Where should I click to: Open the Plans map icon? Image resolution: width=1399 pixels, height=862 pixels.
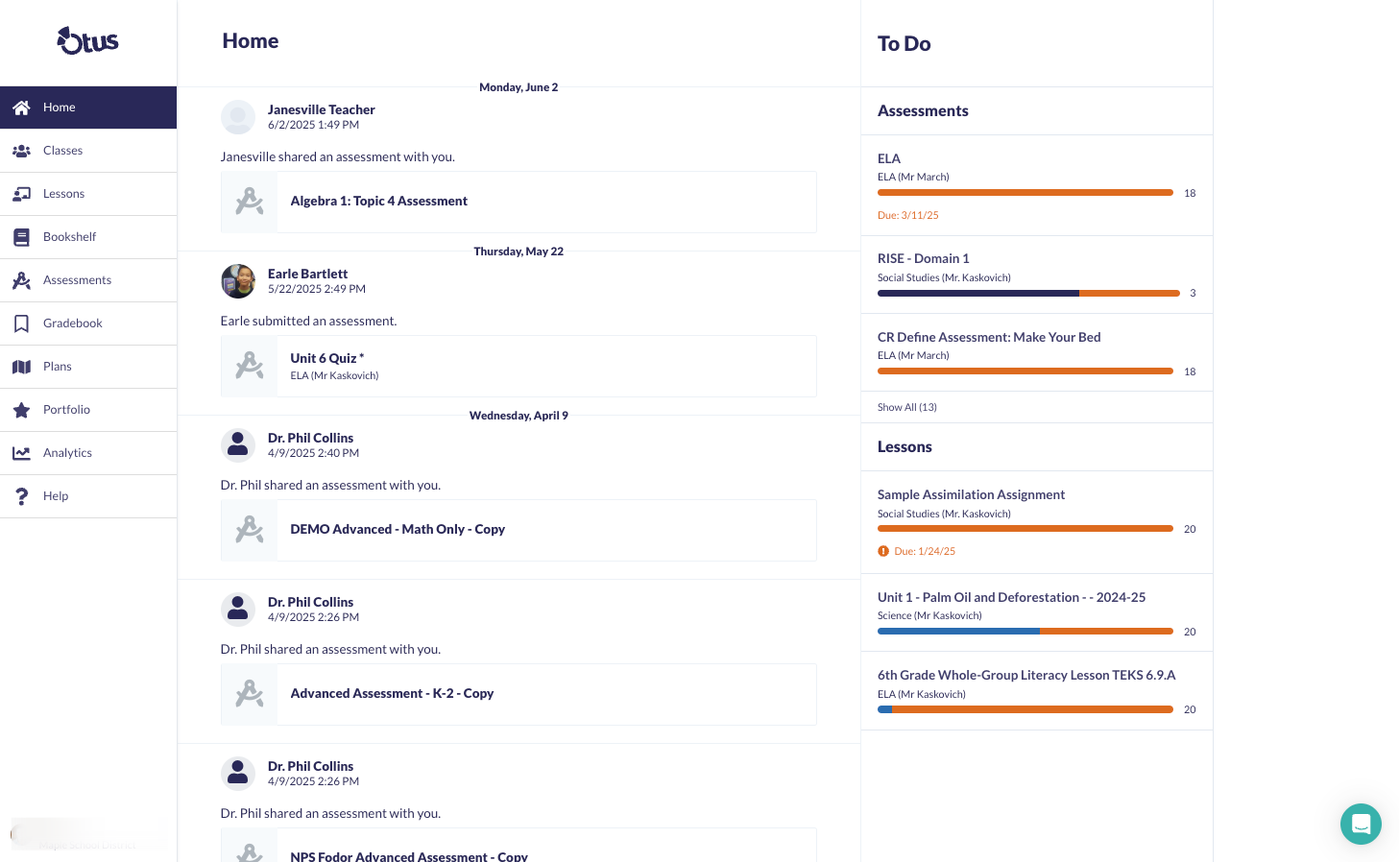pyautogui.click(x=21, y=367)
